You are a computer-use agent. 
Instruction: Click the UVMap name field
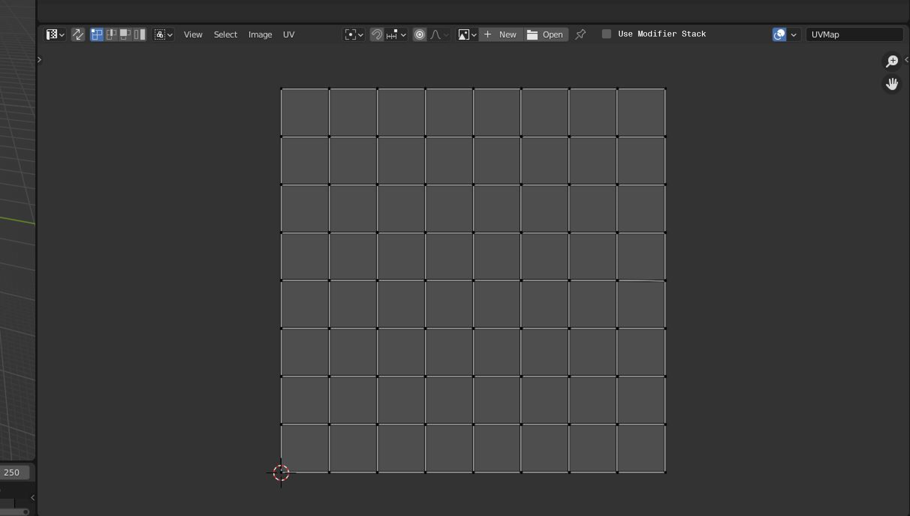[854, 35]
